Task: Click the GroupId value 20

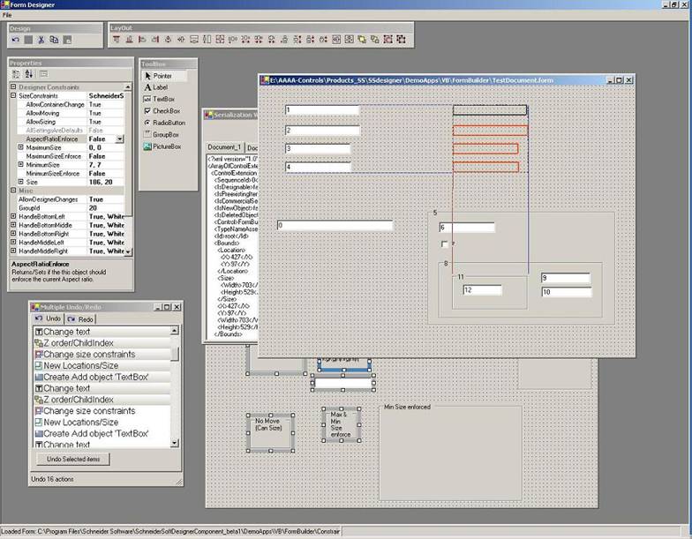Action: pyautogui.click(x=94, y=208)
